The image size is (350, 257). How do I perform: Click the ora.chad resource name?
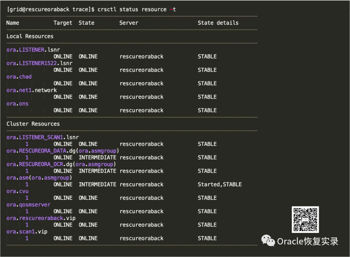[x=19, y=77]
